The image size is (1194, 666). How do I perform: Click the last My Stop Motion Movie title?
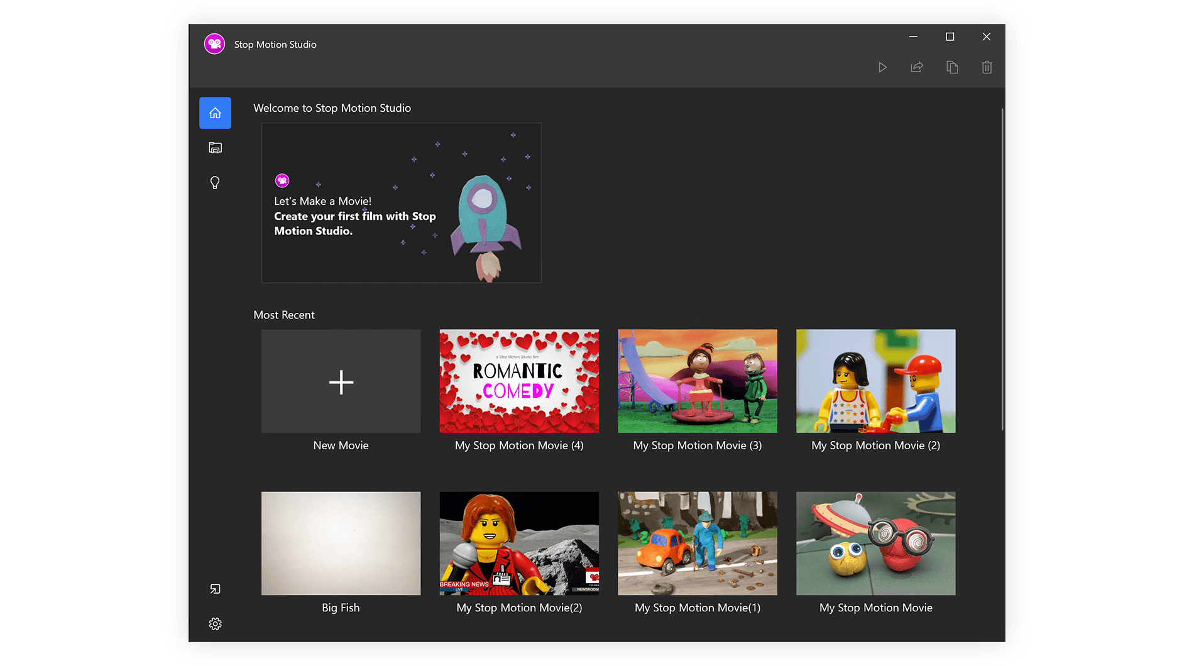coord(876,608)
